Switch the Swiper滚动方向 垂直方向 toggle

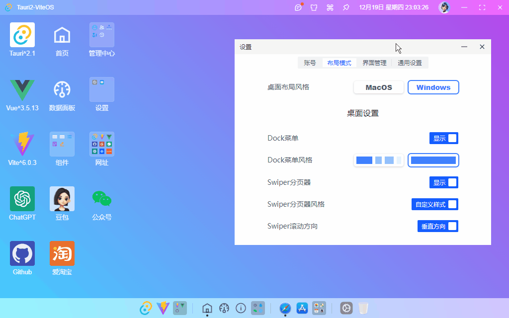tap(438, 226)
